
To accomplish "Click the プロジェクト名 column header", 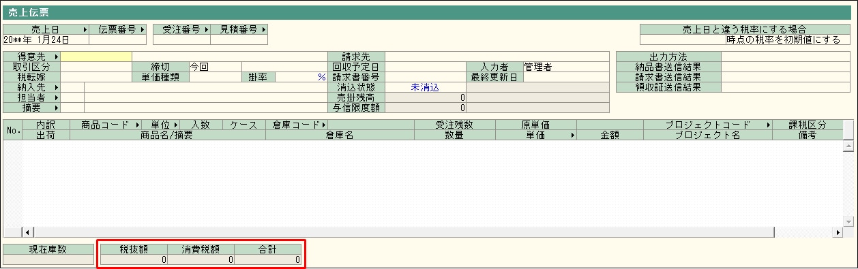I will (708, 135).
